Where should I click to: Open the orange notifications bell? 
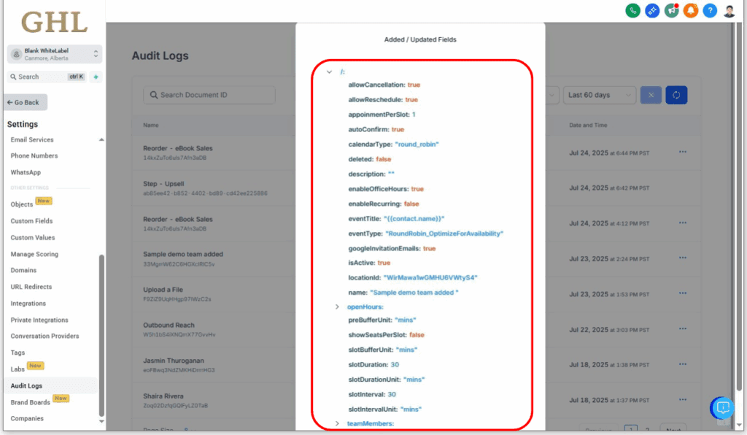point(690,11)
